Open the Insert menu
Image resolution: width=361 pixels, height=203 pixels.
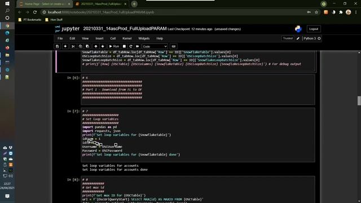(99, 38)
